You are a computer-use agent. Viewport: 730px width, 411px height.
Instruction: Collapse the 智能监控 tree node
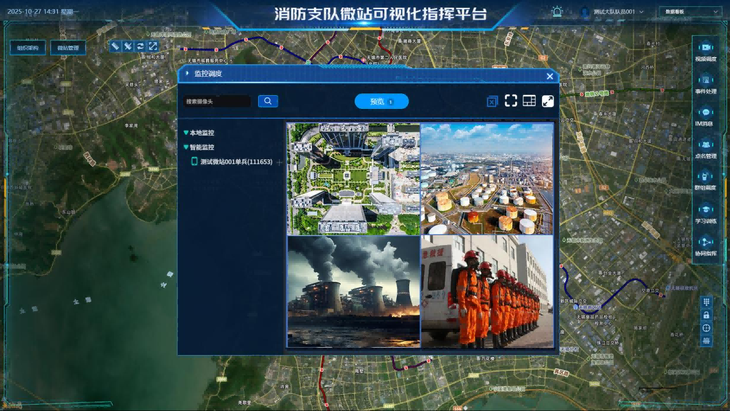(186, 148)
